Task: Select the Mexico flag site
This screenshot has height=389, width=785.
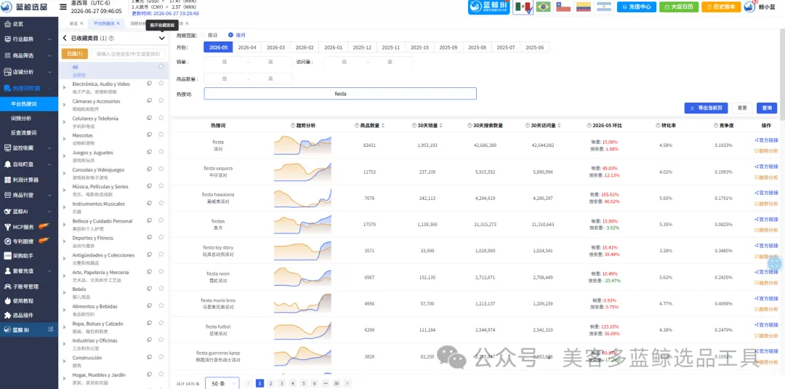Action: tap(523, 7)
